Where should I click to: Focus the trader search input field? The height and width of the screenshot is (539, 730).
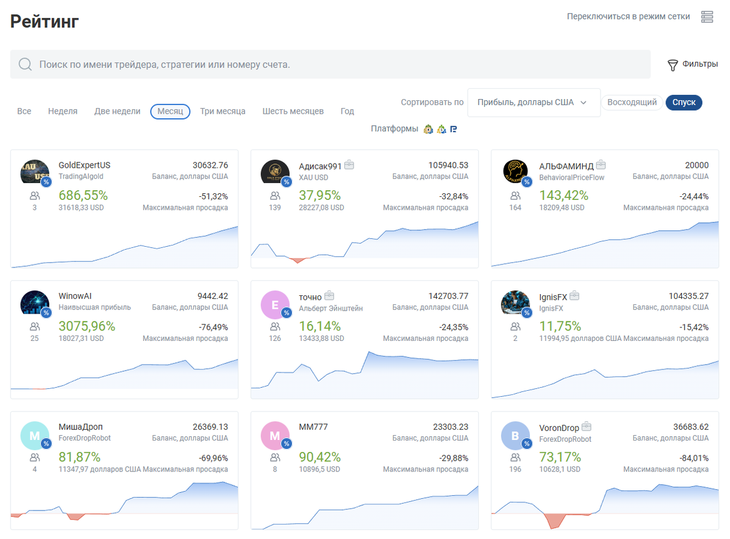click(x=330, y=64)
